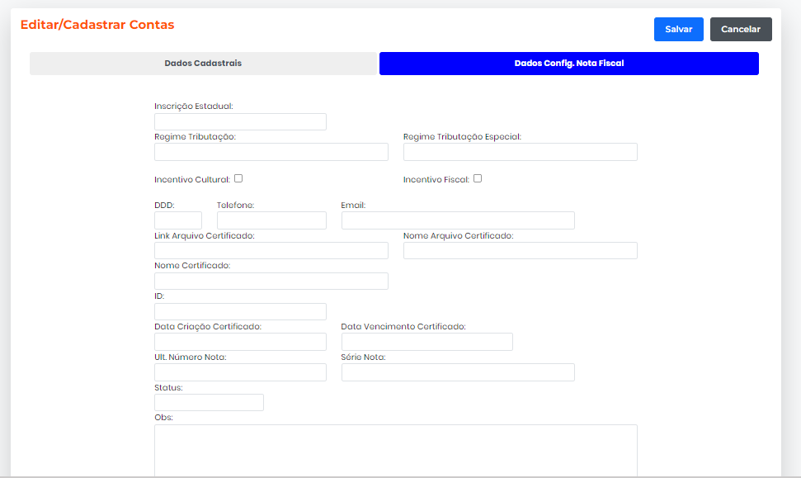Image resolution: width=801 pixels, height=478 pixels.
Task: Click the Data Criação Certificado field
Action: pos(240,342)
